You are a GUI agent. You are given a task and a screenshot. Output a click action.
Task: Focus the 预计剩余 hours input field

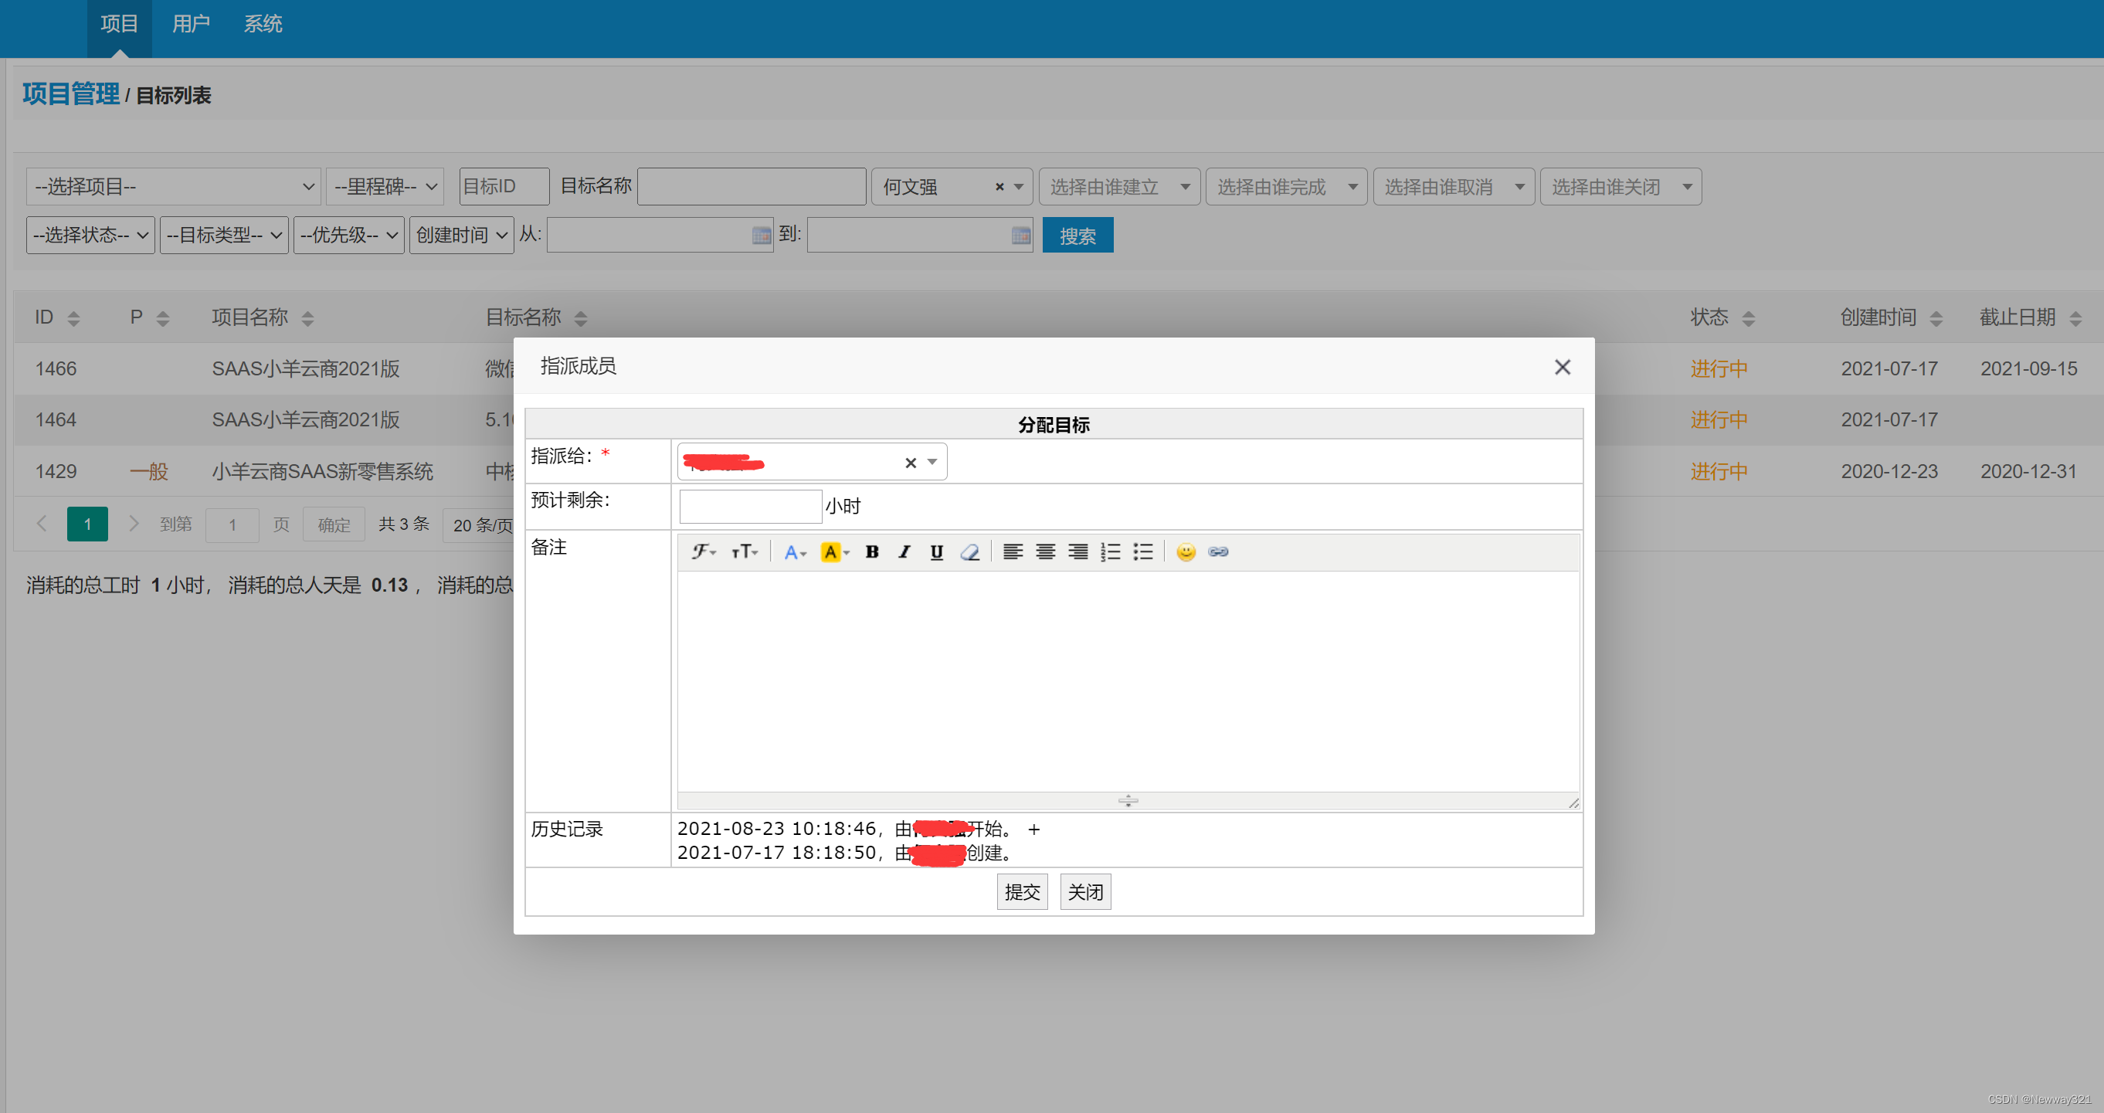click(x=750, y=506)
